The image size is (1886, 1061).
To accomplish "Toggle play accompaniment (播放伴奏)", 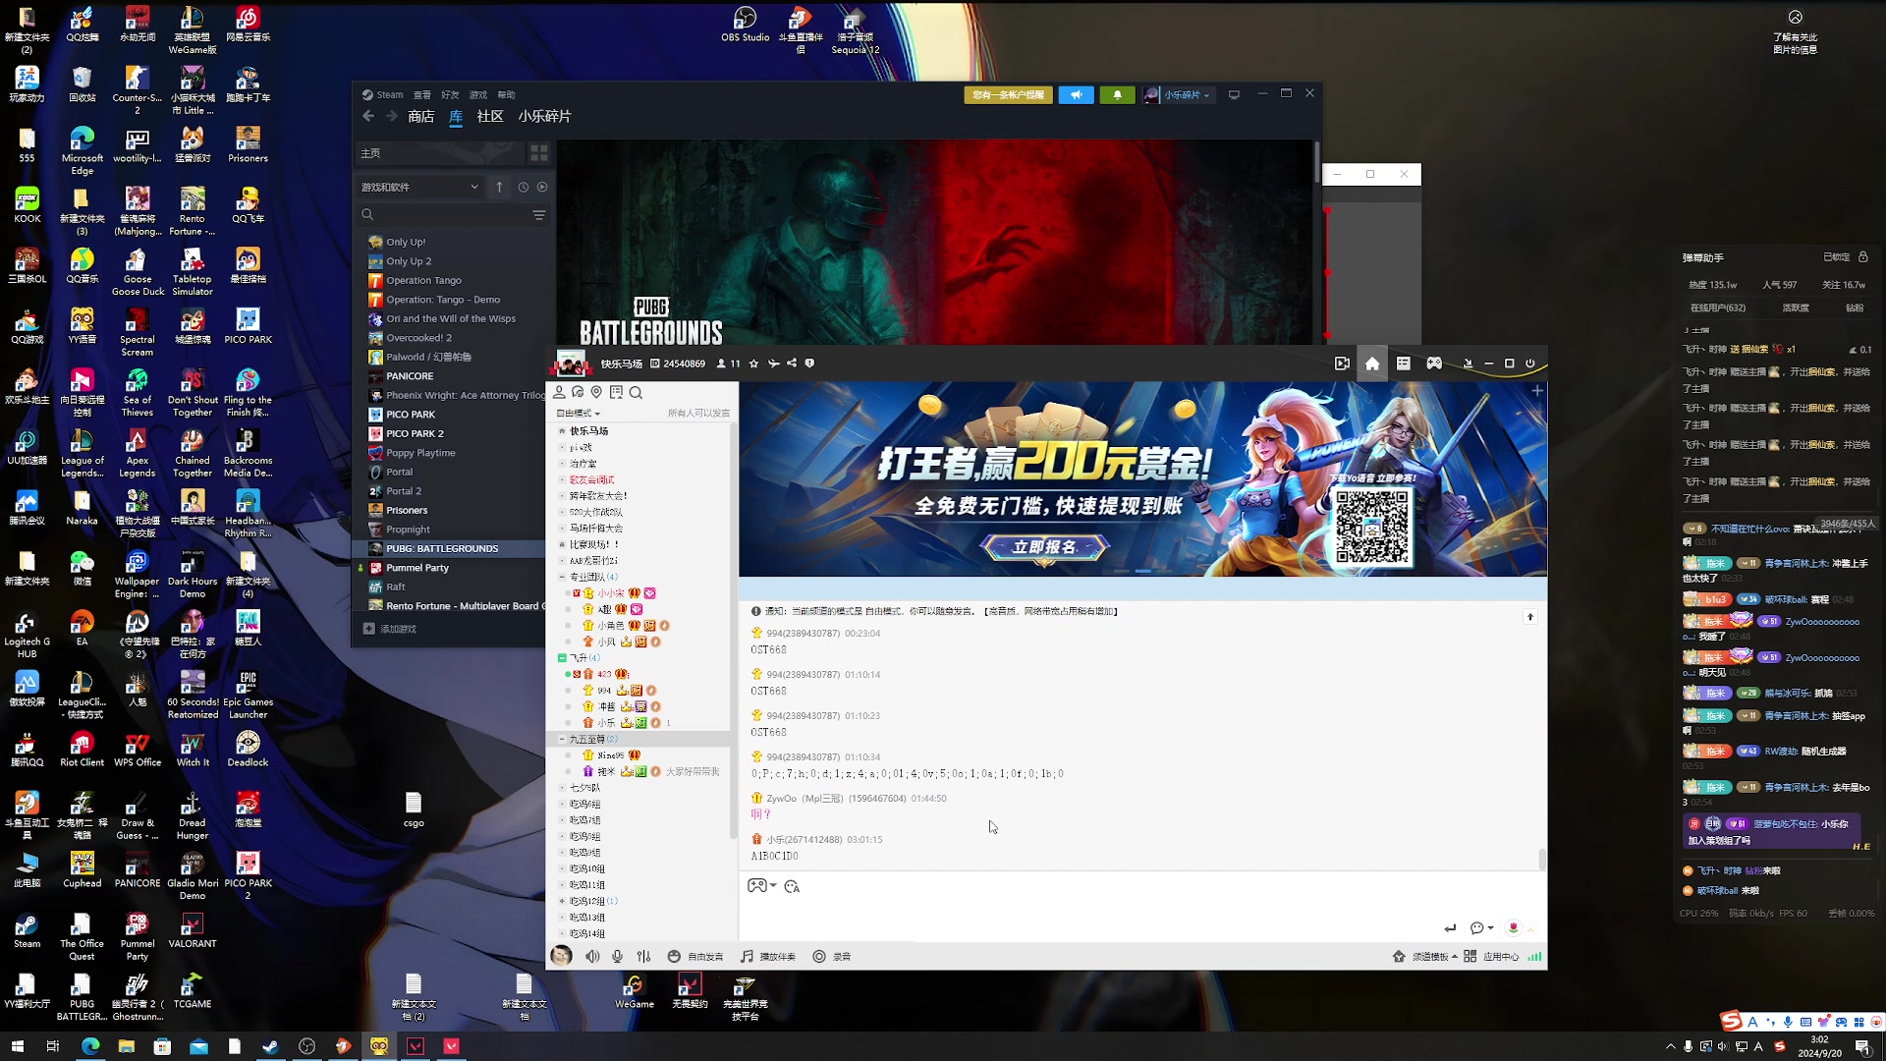I will (768, 956).
